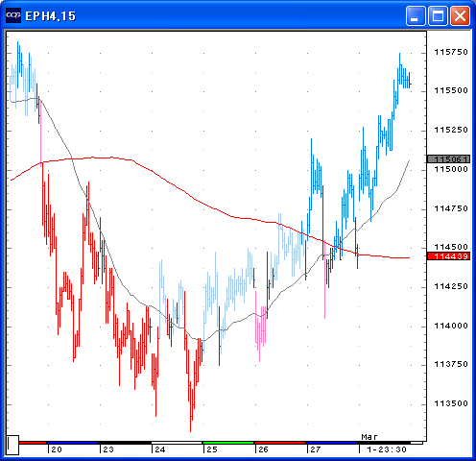Click the 1-23:30 time label
The image size is (476, 461).
(x=387, y=449)
